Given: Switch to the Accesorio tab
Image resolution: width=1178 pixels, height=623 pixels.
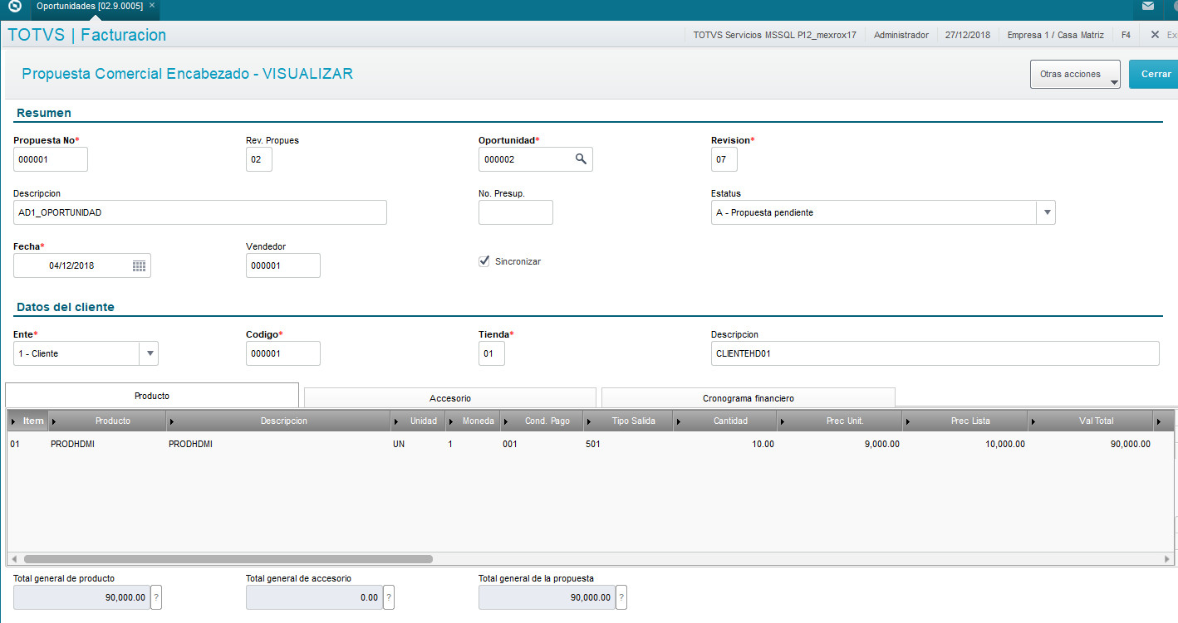Looking at the screenshot, I should 450,398.
